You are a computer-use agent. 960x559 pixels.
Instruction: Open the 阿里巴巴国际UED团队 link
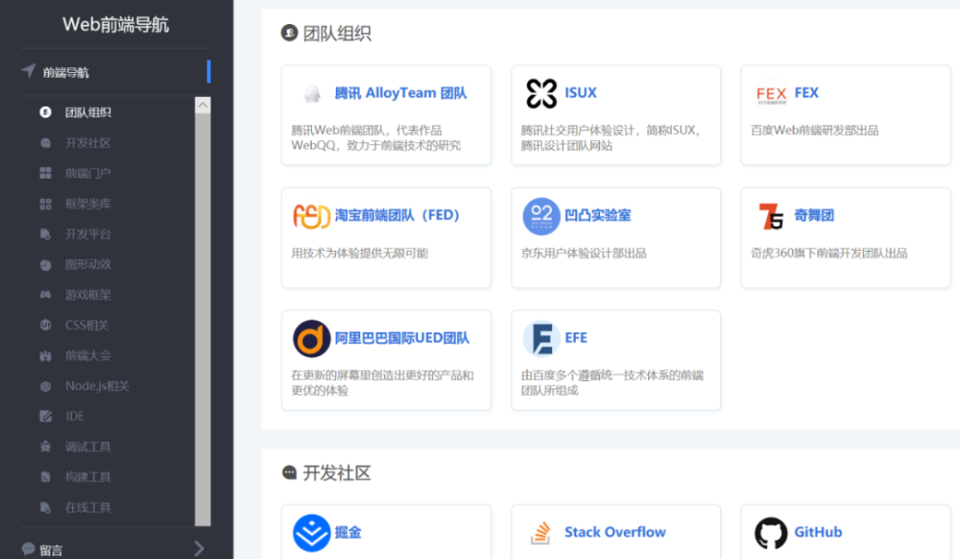click(x=401, y=338)
